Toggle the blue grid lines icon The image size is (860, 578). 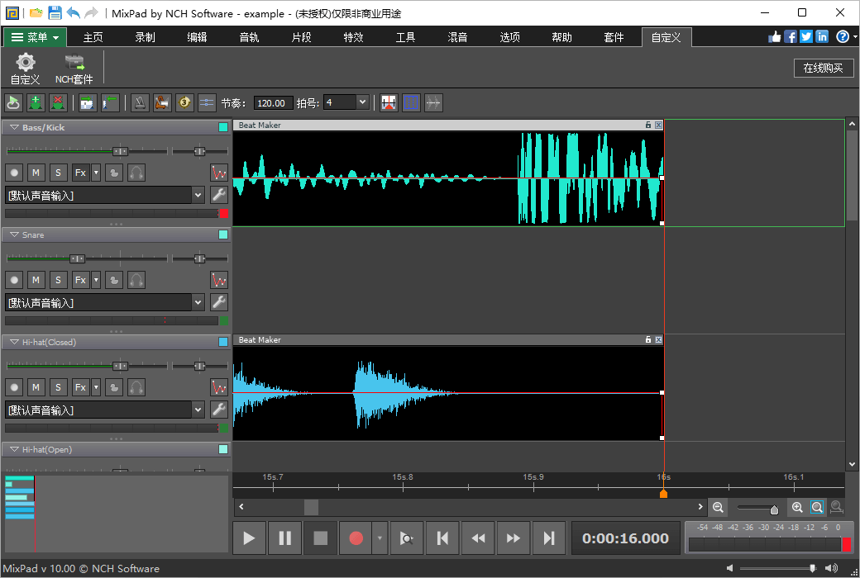[411, 102]
